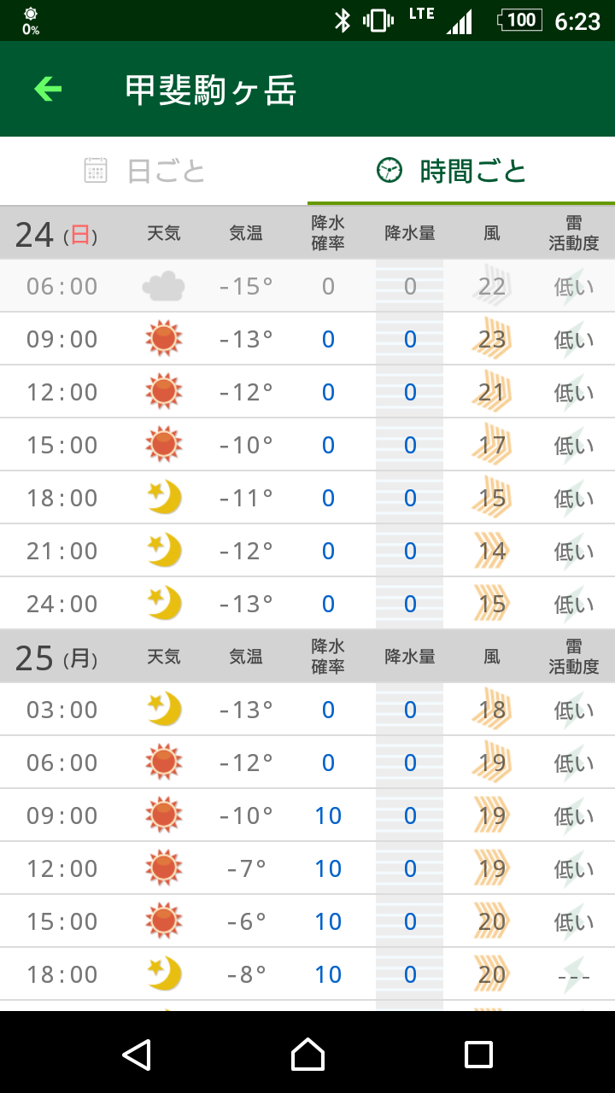Viewport: 615px width, 1093px height.
Task: Tap the sun icon at 09:00 on the 24th
Action: [163, 339]
